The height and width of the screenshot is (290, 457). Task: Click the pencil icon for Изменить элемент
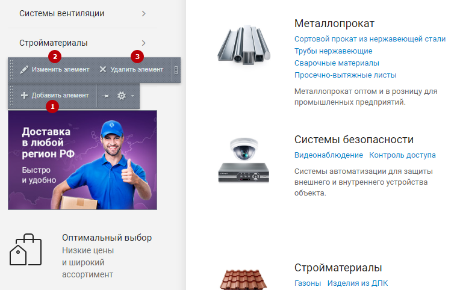pos(24,70)
